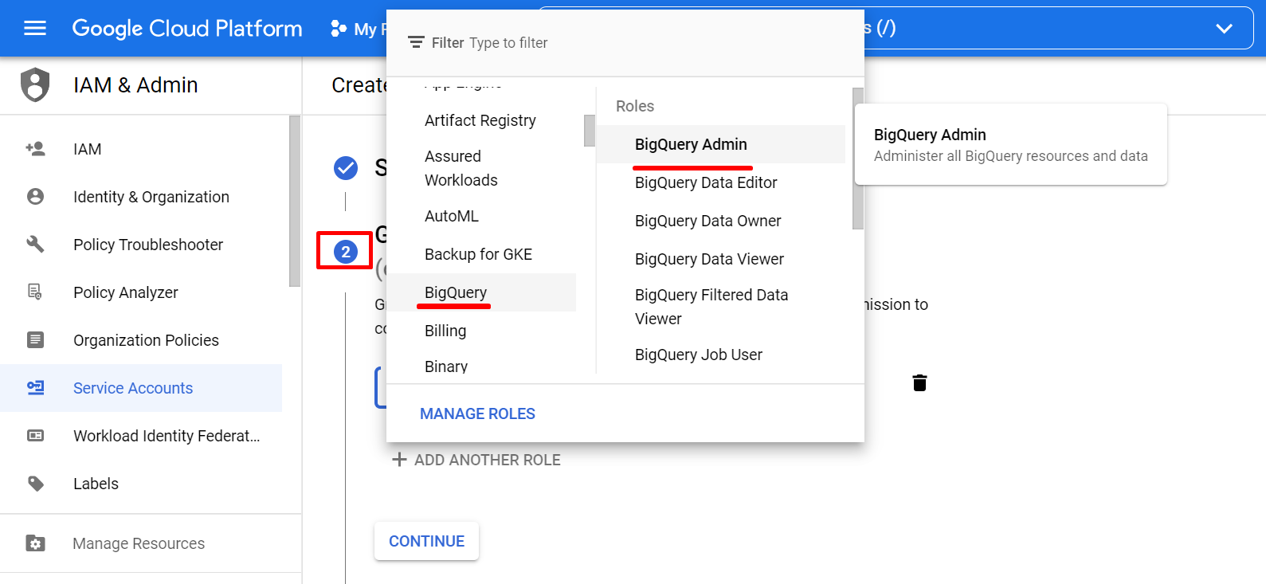The height and width of the screenshot is (584, 1266).
Task: Click the Policy Analyzer document icon
Action: (35, 292)
